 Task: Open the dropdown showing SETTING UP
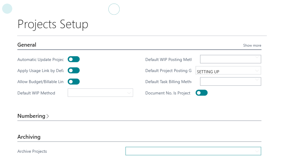[228, 71]
